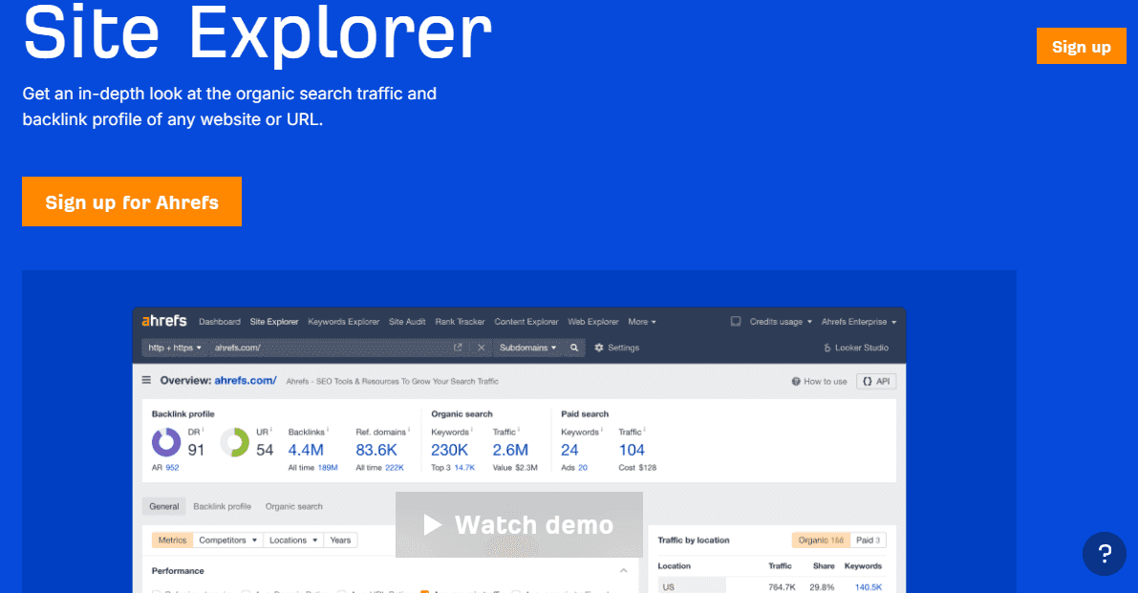
Task: Clear the URL using the X icon
Action: (483, 348)
